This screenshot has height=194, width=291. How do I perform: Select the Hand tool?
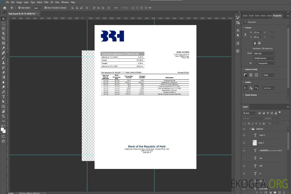(3, 111)
